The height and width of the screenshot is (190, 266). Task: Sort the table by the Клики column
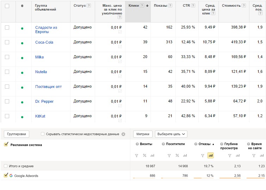pyautogui.click(x=134, y=6)
